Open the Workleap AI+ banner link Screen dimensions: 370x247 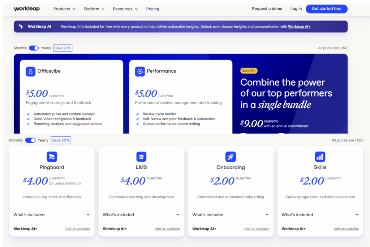(299, 26)
